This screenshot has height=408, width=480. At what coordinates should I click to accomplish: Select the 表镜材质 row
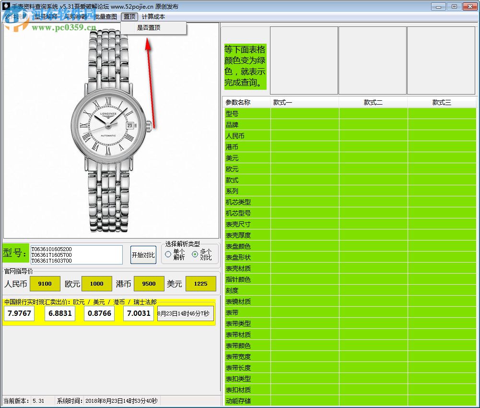coord(351,301)
